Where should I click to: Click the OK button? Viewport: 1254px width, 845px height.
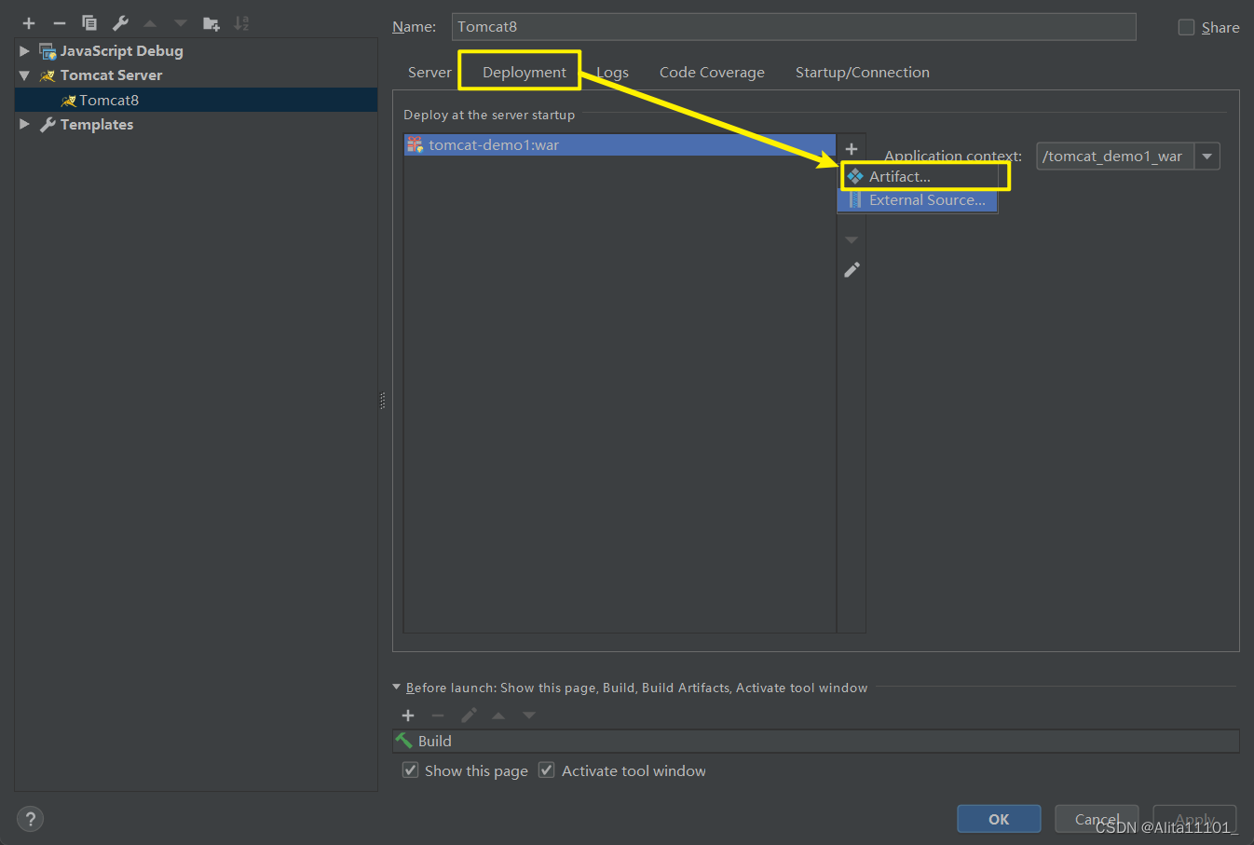coord(999,819)
